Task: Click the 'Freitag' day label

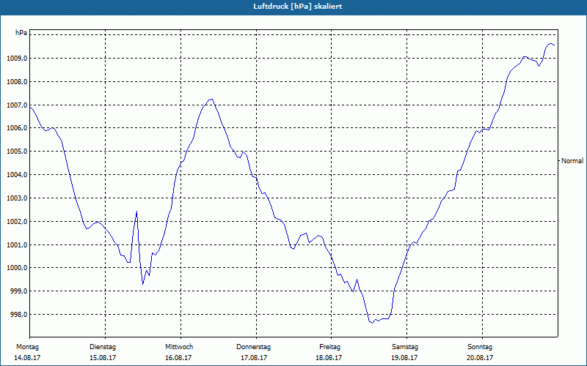Action: click(x=329, y=347)
